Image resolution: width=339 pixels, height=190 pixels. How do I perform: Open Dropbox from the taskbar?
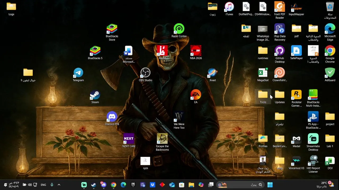pyautogui.click(x=153, y=185)
